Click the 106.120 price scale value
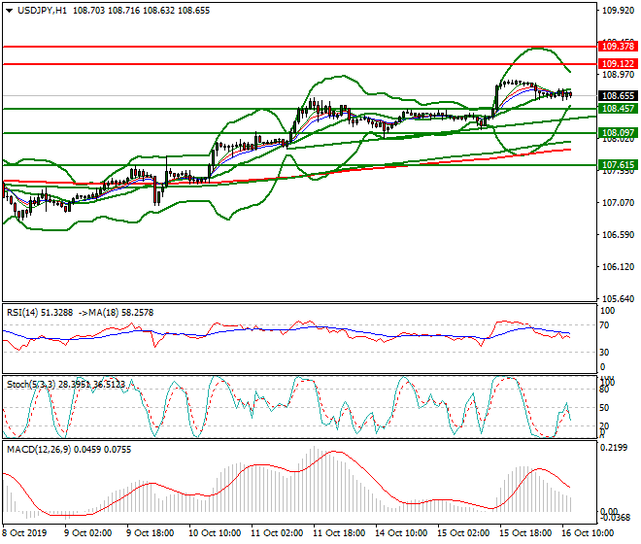The image size is (641, 544). coord(618,267)
